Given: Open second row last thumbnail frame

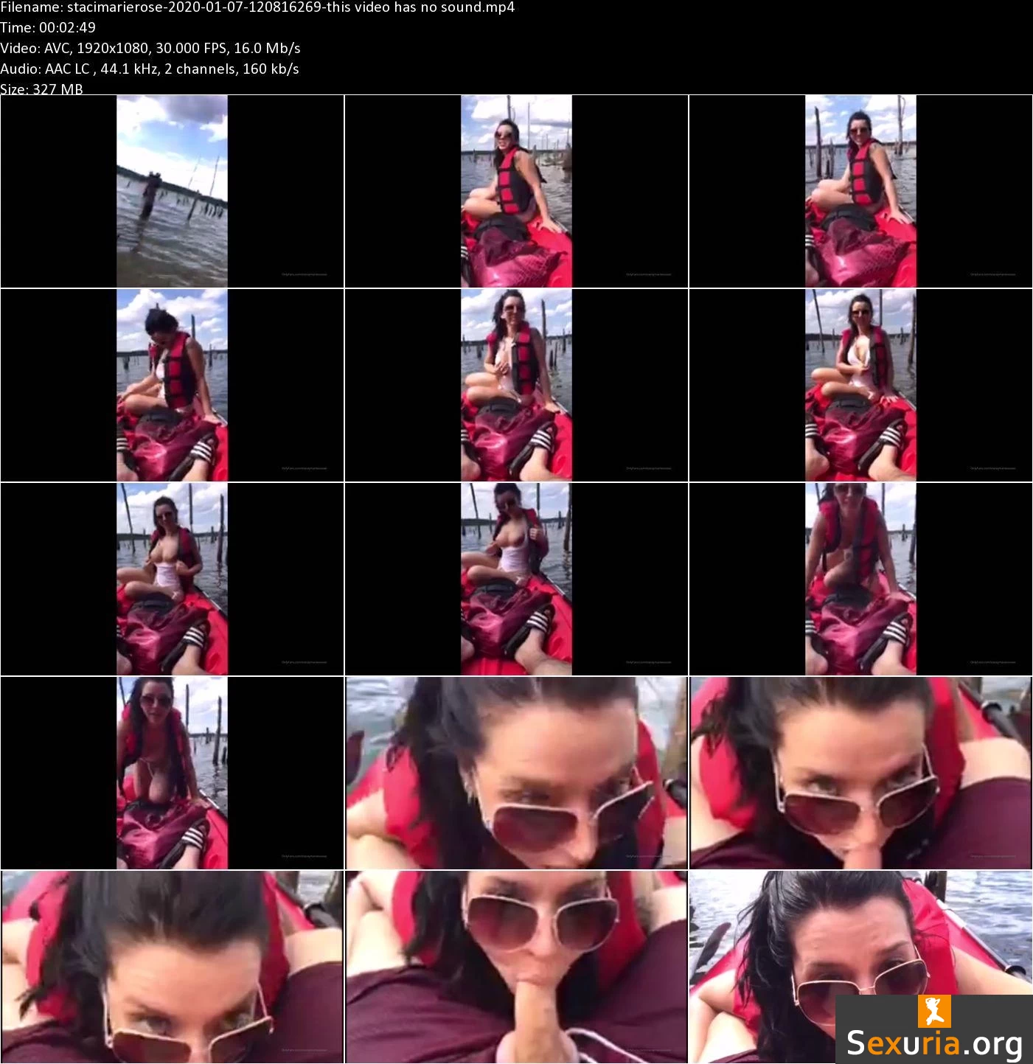Looking at the screenshot, I should click(x=860, y=385).
